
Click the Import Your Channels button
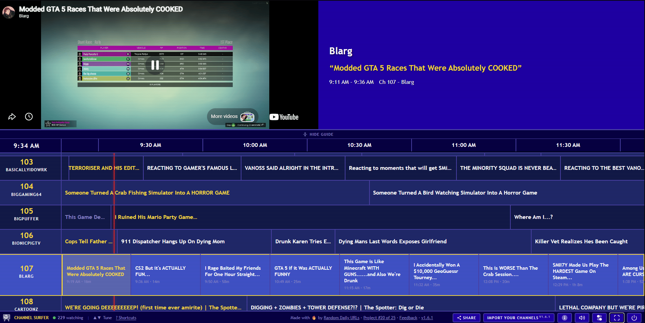[x=519, y=318]
